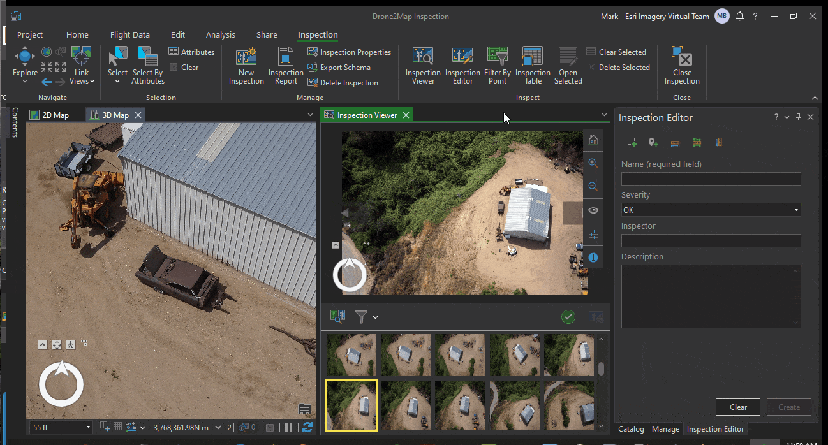The image size is (828, 445).
Task: Open the Inspection Viewer ribbon tool
Action: coord(423,64)
